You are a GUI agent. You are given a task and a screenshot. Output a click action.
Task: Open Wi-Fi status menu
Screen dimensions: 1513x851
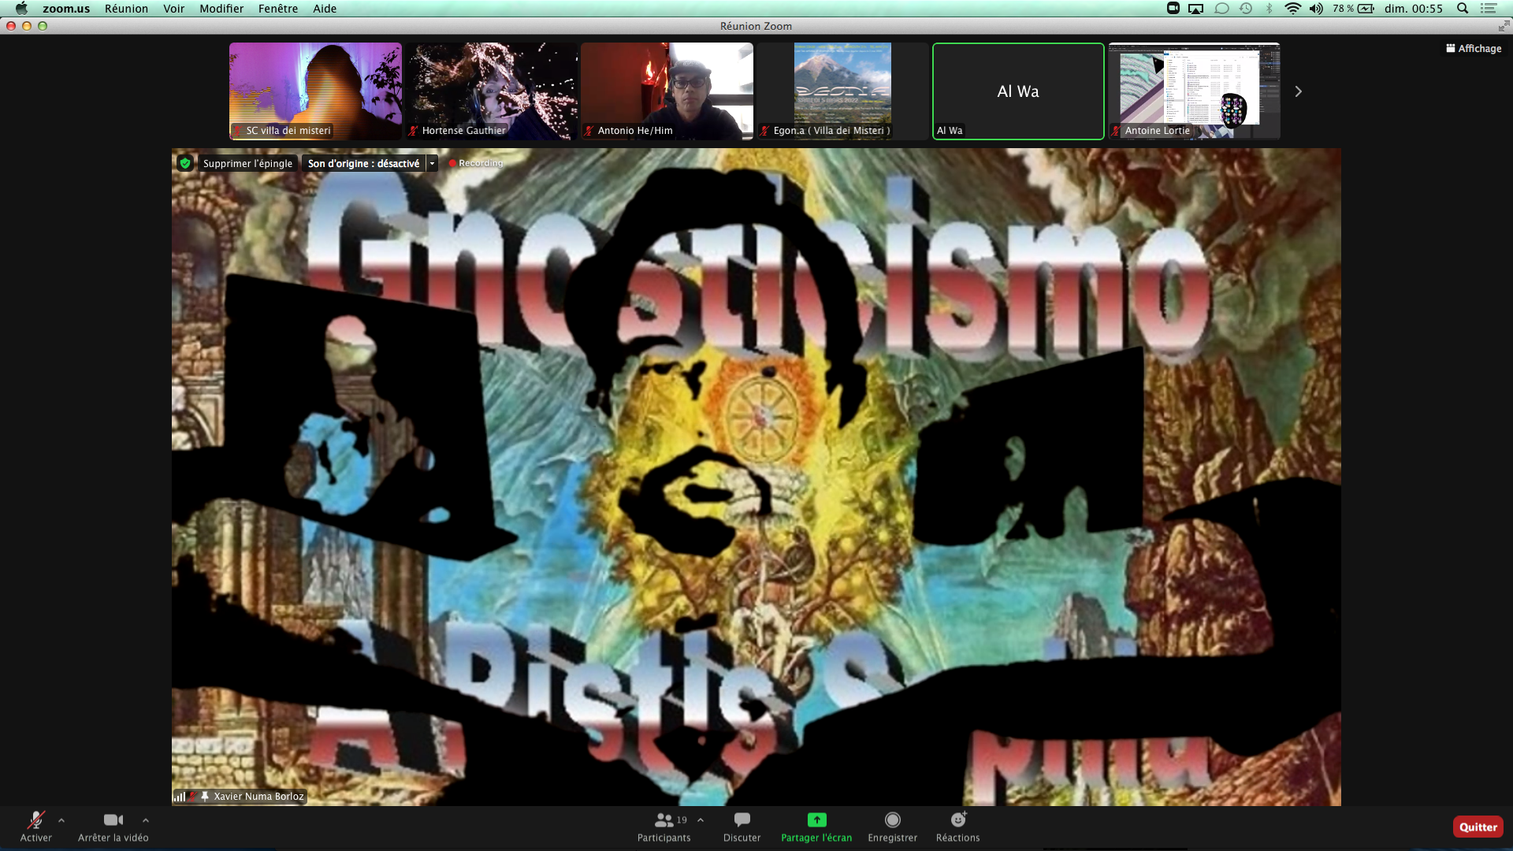pyautogui.click(x=1292, y=9)
